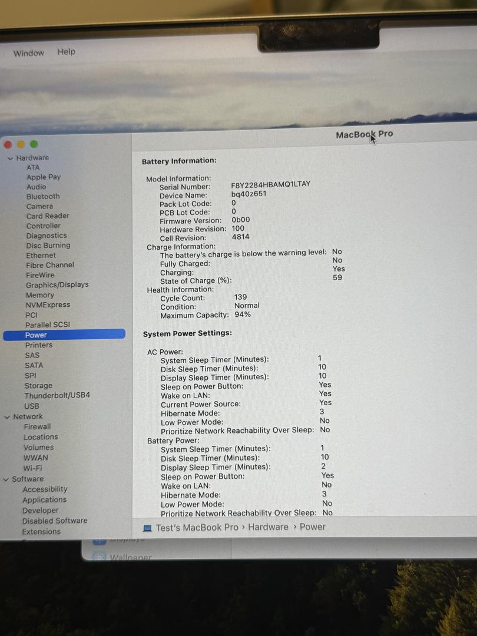This screenshot has width=477, height=636.
Task: Select Bluetooth in the Hardware list
Action: pyautogui.click(x=43, y=197)
